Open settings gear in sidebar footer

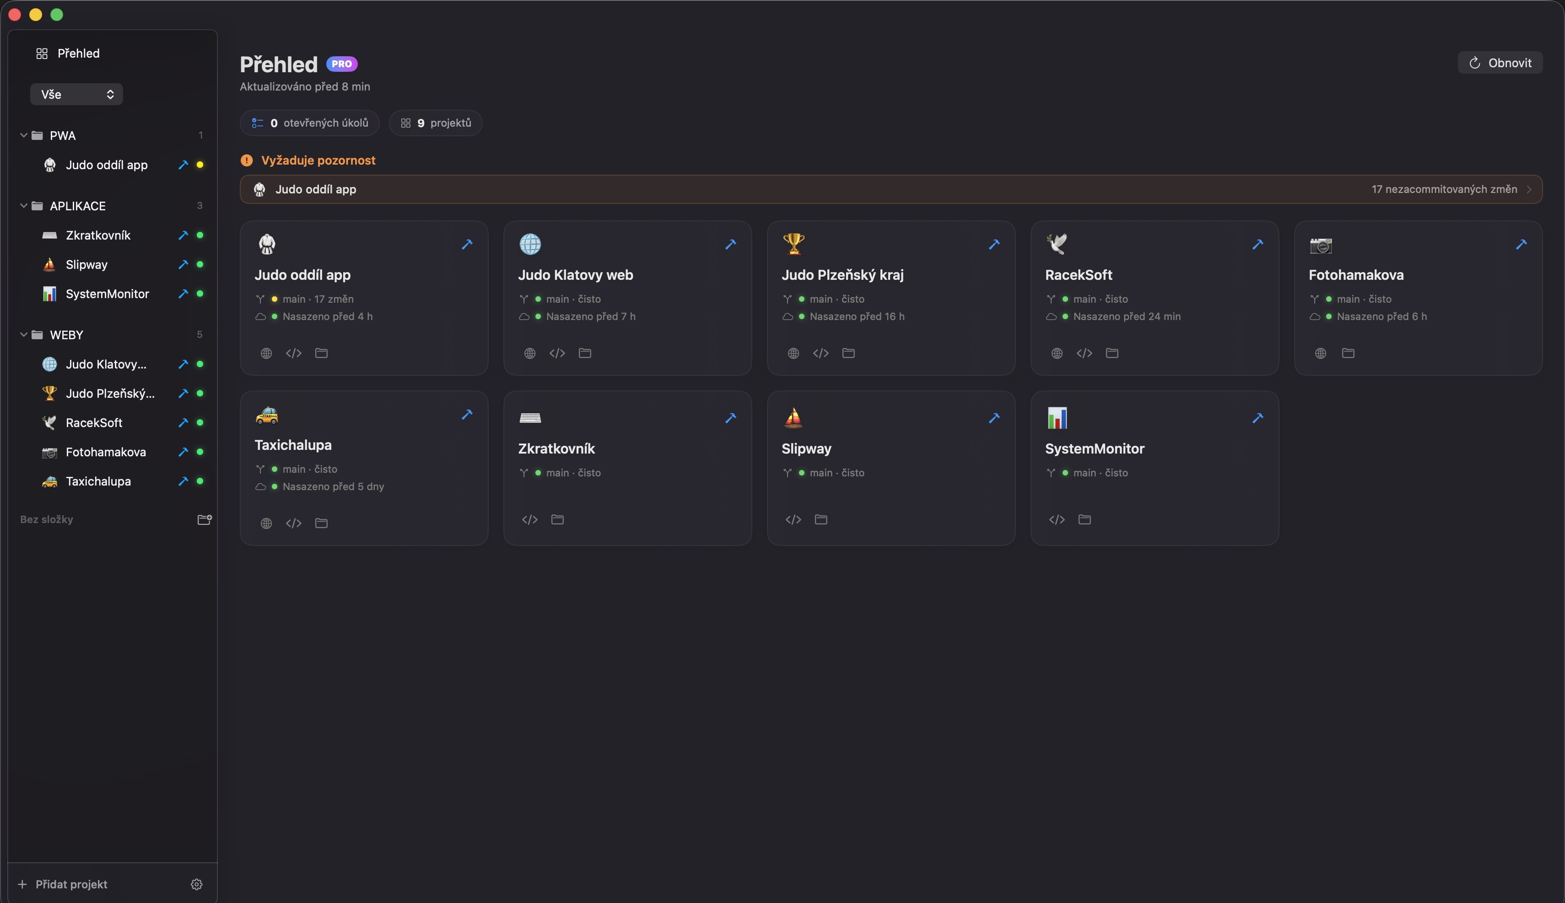[x=197, y=884]
